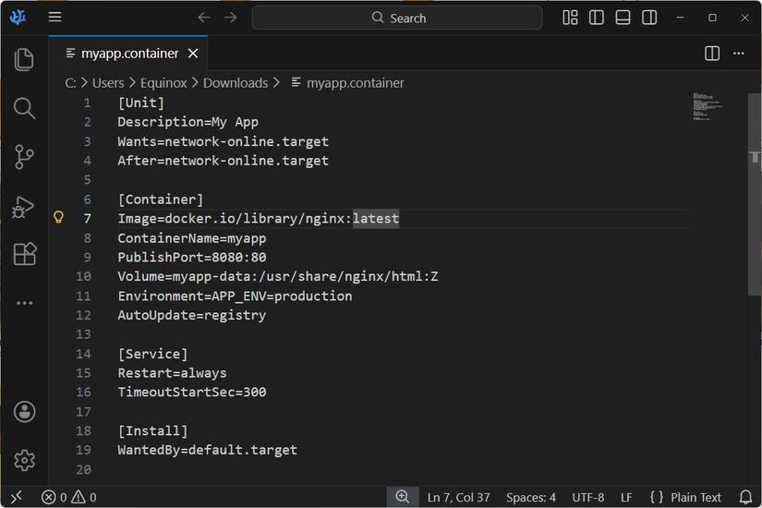Select Users in the breadcrumb
Screen dimensions: 762x508
tap(108, 83)
